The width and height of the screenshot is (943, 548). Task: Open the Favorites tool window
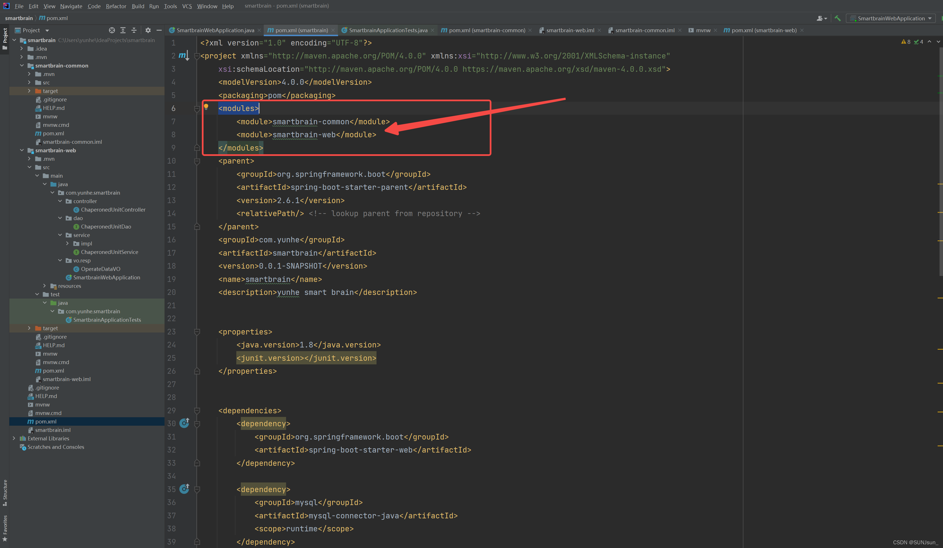(5, 528)
